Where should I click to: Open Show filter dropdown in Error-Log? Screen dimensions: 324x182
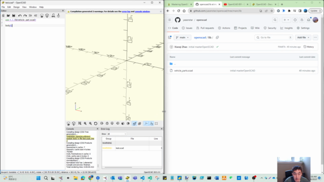click(x=117, y=134)
